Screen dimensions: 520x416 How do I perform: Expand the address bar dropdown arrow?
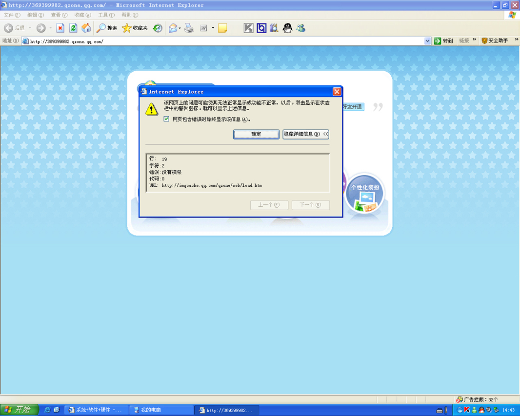coord(428,41)
